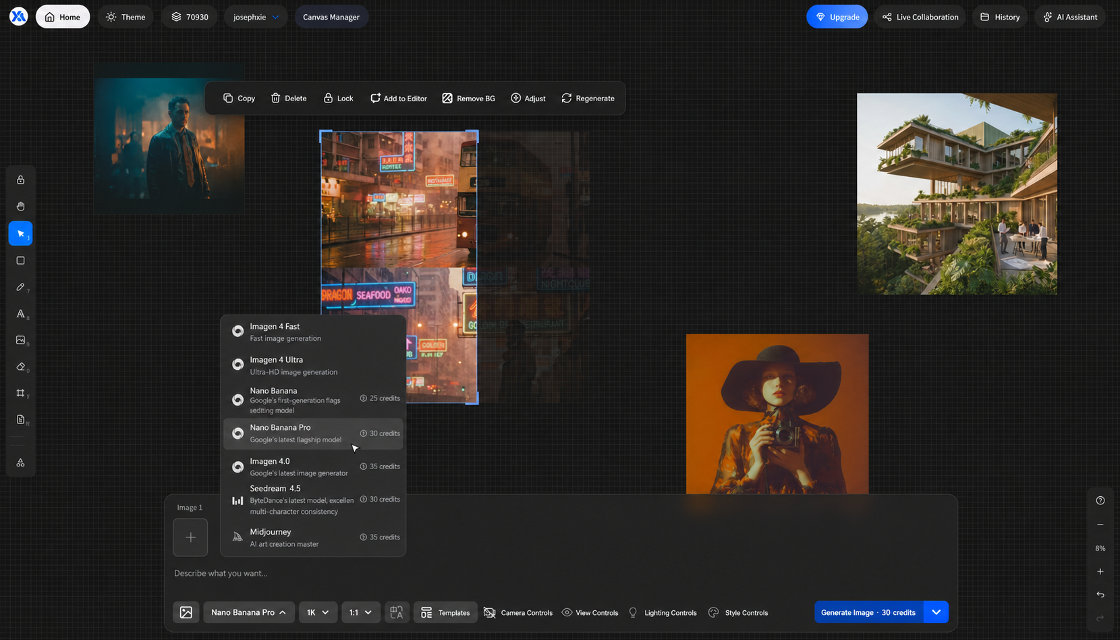Open the 1K resolution dropdown

coord(318,612)
